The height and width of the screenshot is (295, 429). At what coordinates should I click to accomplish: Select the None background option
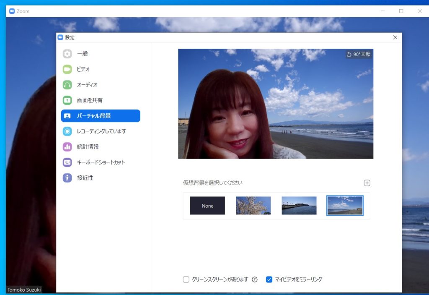click(x=207, y=206)
